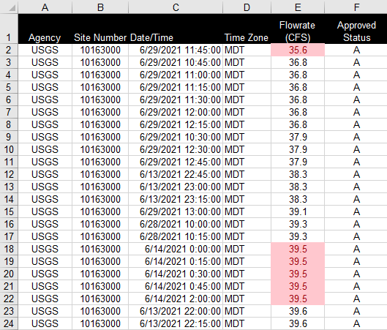Click the Date/Time header cell

point(176,29)
